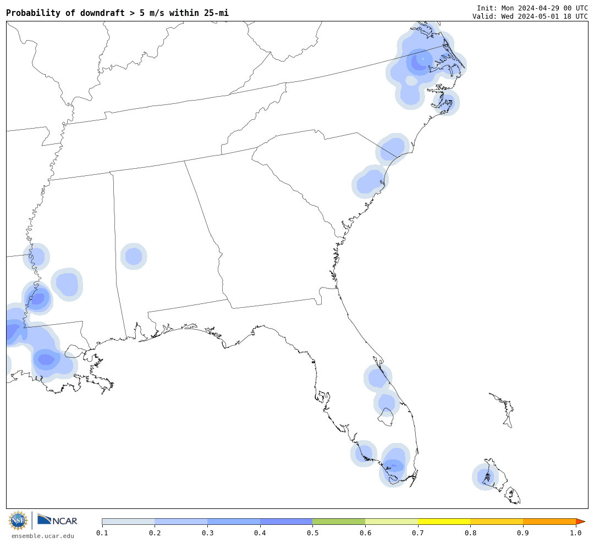
Task: Select the 0.5–0.6 green swatch
Action: 339,522
